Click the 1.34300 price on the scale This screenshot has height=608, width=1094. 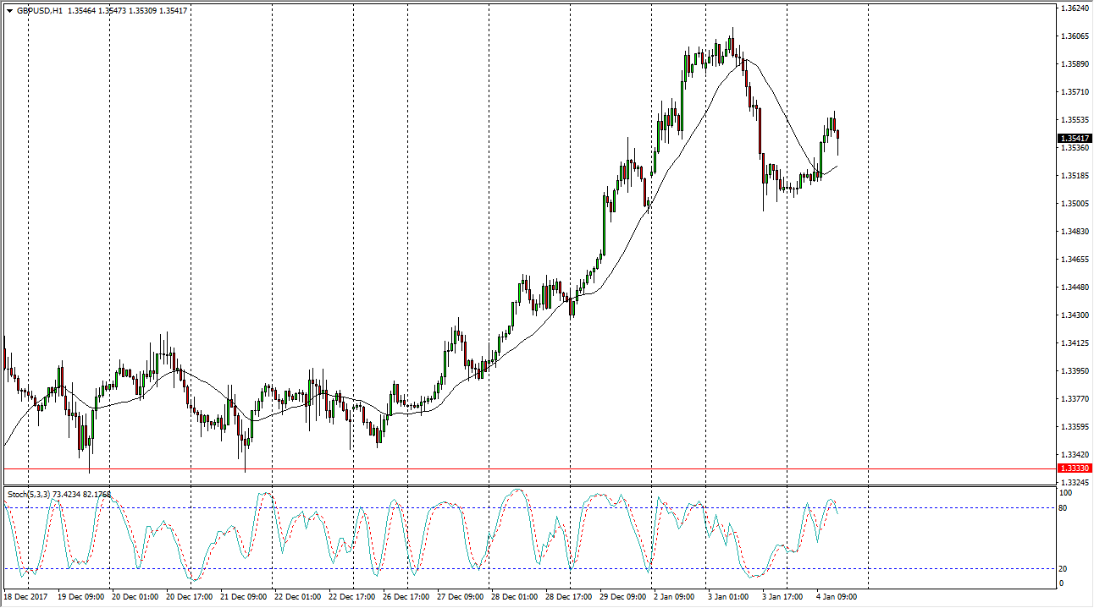(1073, 315)
